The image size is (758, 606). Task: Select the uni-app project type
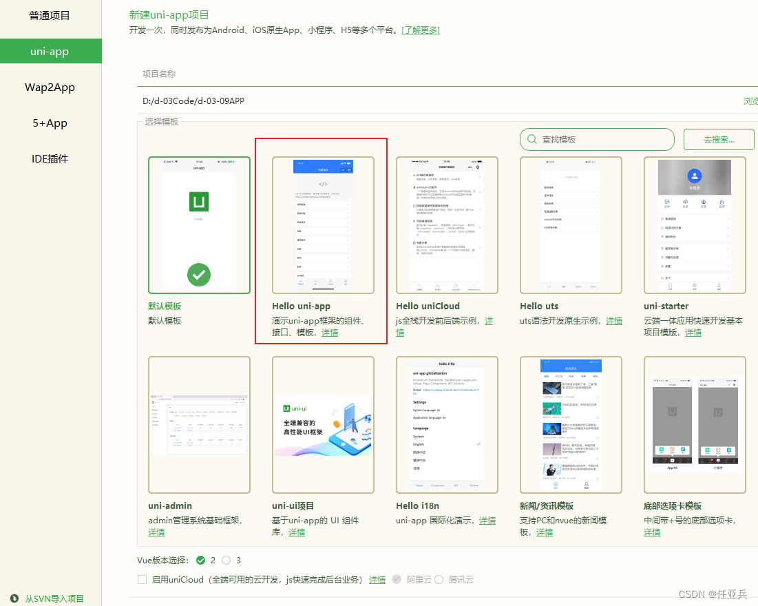[x=50, y=51]
